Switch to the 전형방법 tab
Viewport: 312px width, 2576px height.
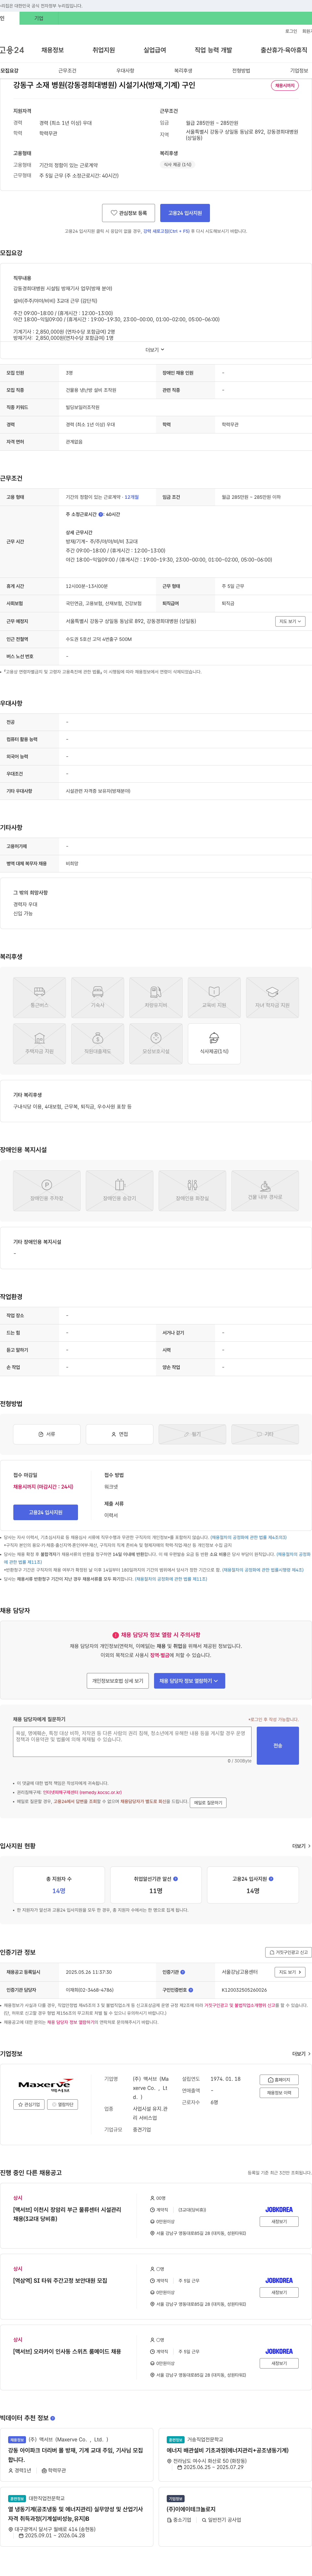241,71
